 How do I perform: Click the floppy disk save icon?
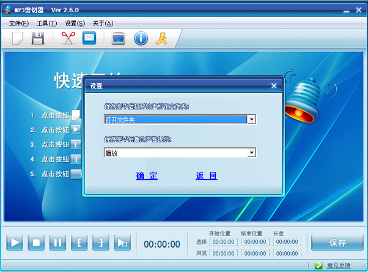pyautogui.click(x=38, y=38)
